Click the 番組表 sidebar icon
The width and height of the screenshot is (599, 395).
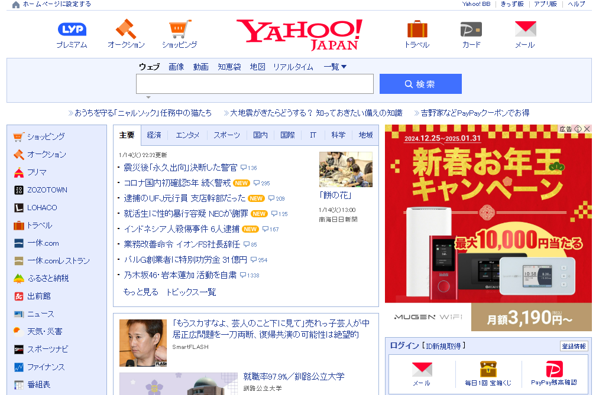[19, 385]
